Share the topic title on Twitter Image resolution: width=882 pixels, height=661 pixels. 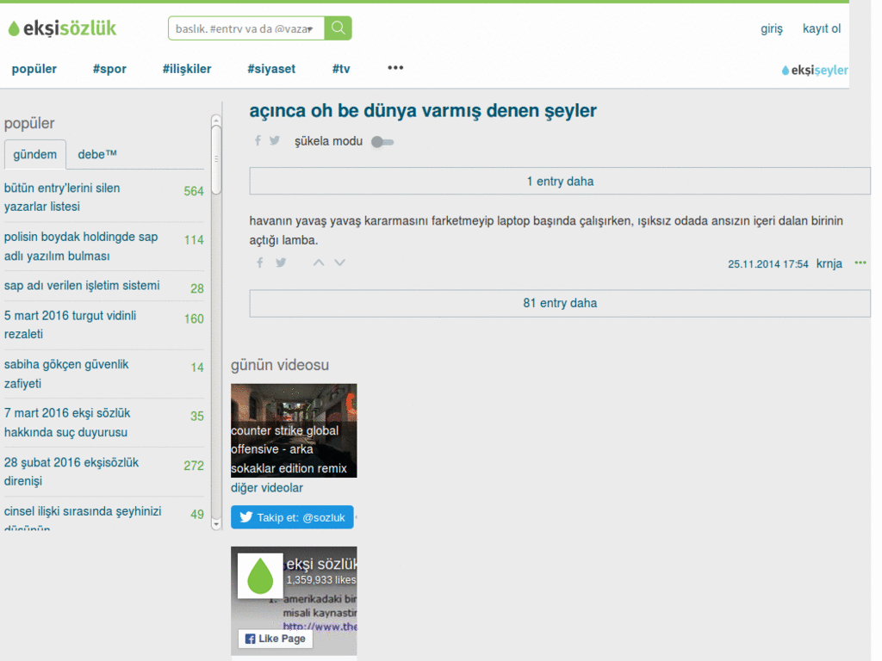275,140
